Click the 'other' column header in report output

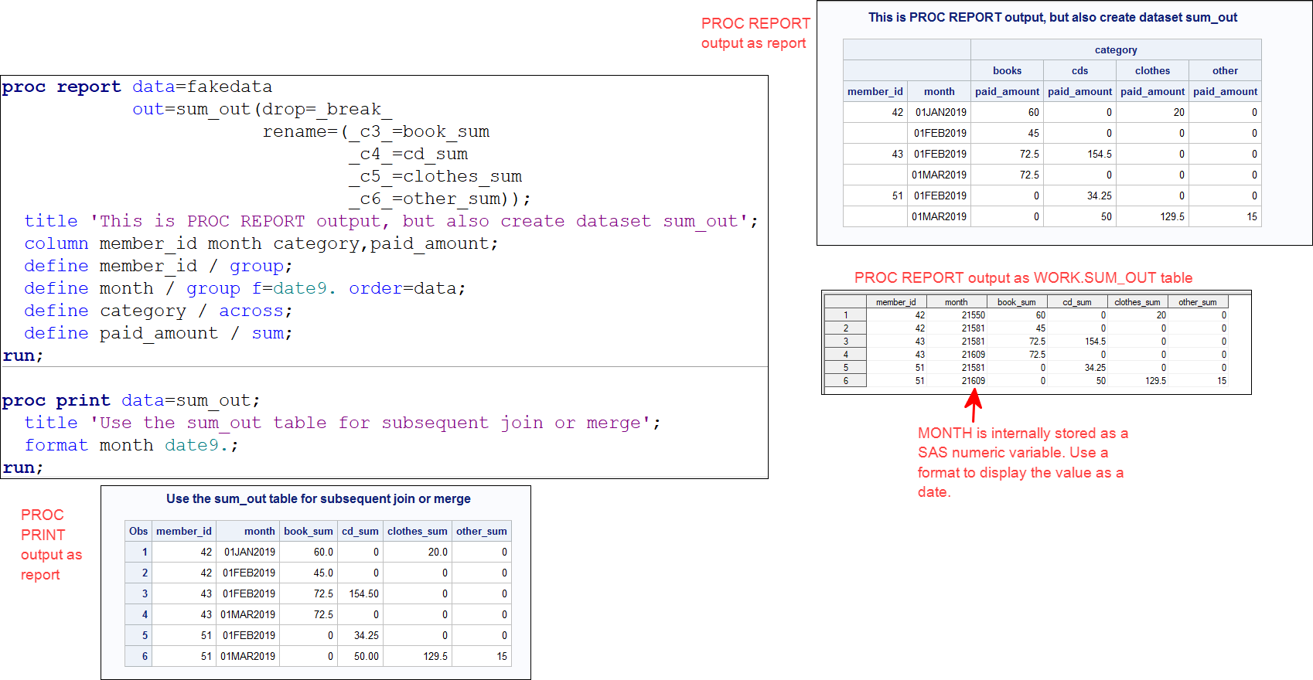(x=1225, y=70)
